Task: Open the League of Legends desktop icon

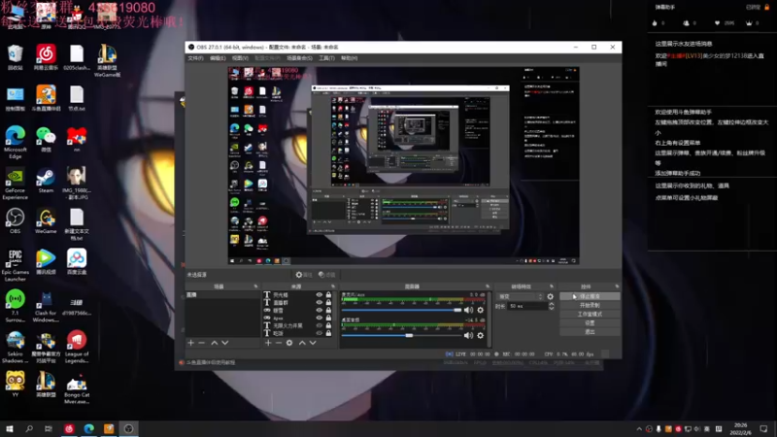Action: point(77,347)
